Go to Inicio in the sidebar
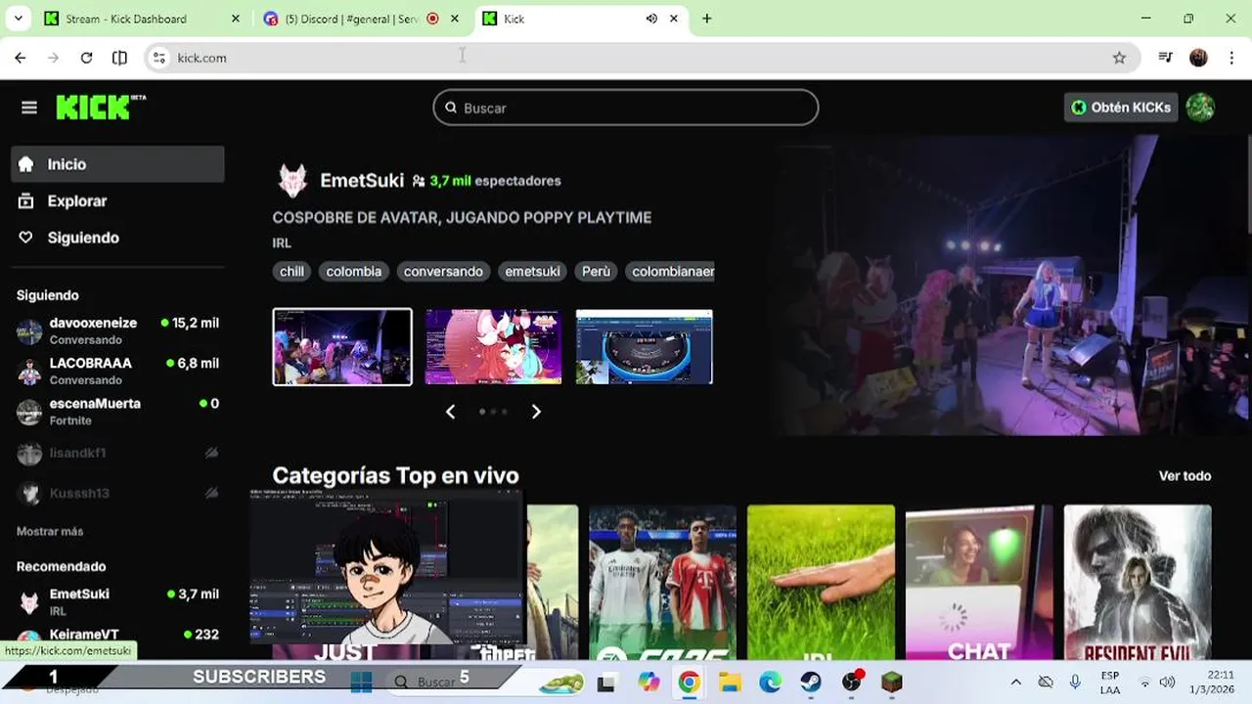Screen dimensions: 1252x704 click(x=117, y=164)
